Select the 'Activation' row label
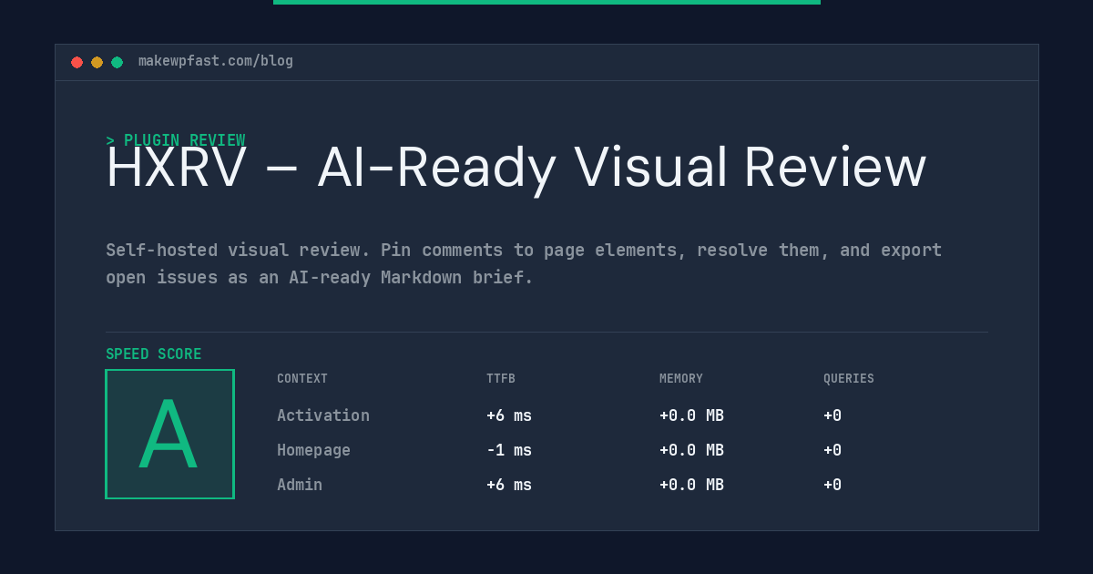The image size is (1093, 574). (x=323, y=415)
